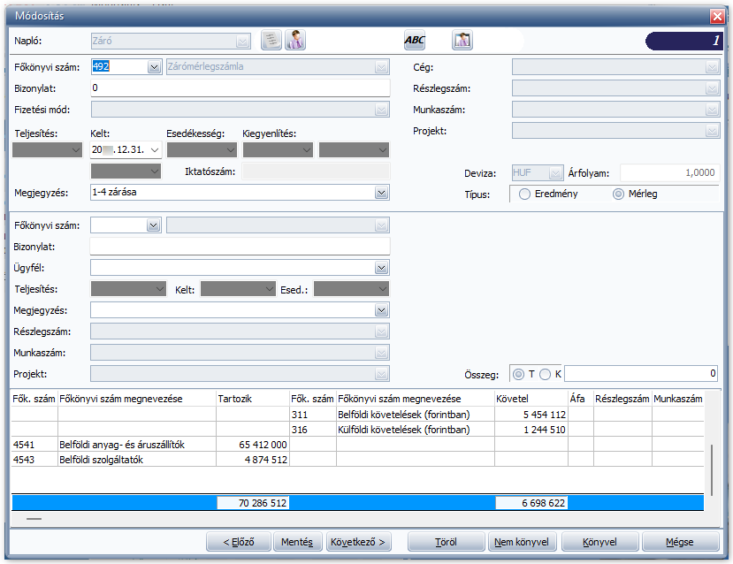Click the Nem könyvel button
The image size is (733, 564).
(x=522, y=542)
